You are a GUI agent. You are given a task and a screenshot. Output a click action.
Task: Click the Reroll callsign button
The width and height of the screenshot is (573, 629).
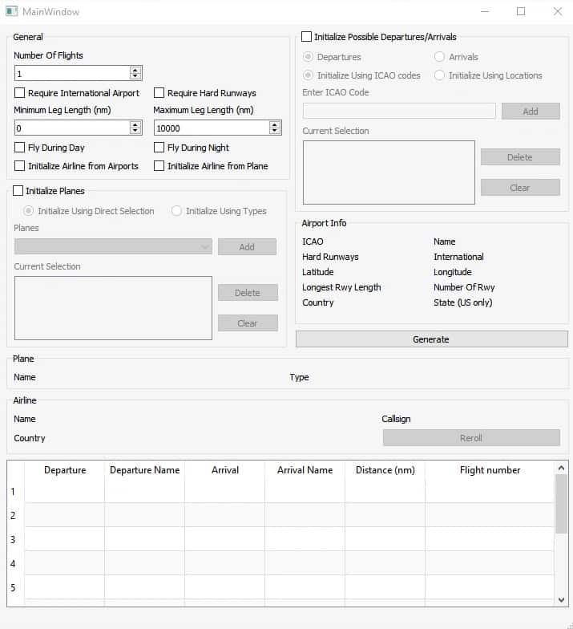[471, 438]
